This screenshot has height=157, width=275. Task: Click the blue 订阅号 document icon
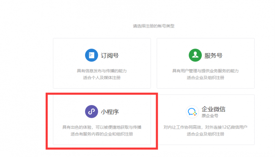[x=91, y=55]
